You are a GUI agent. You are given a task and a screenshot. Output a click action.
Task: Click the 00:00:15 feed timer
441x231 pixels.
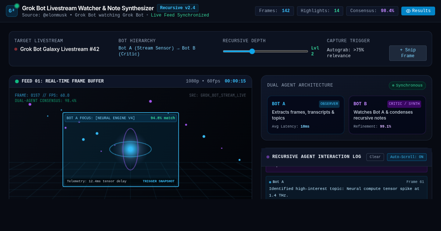[x=235, y=81]
